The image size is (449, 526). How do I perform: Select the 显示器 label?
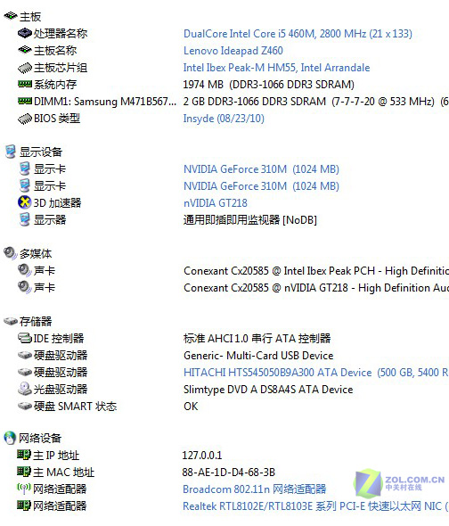point(50,220)
